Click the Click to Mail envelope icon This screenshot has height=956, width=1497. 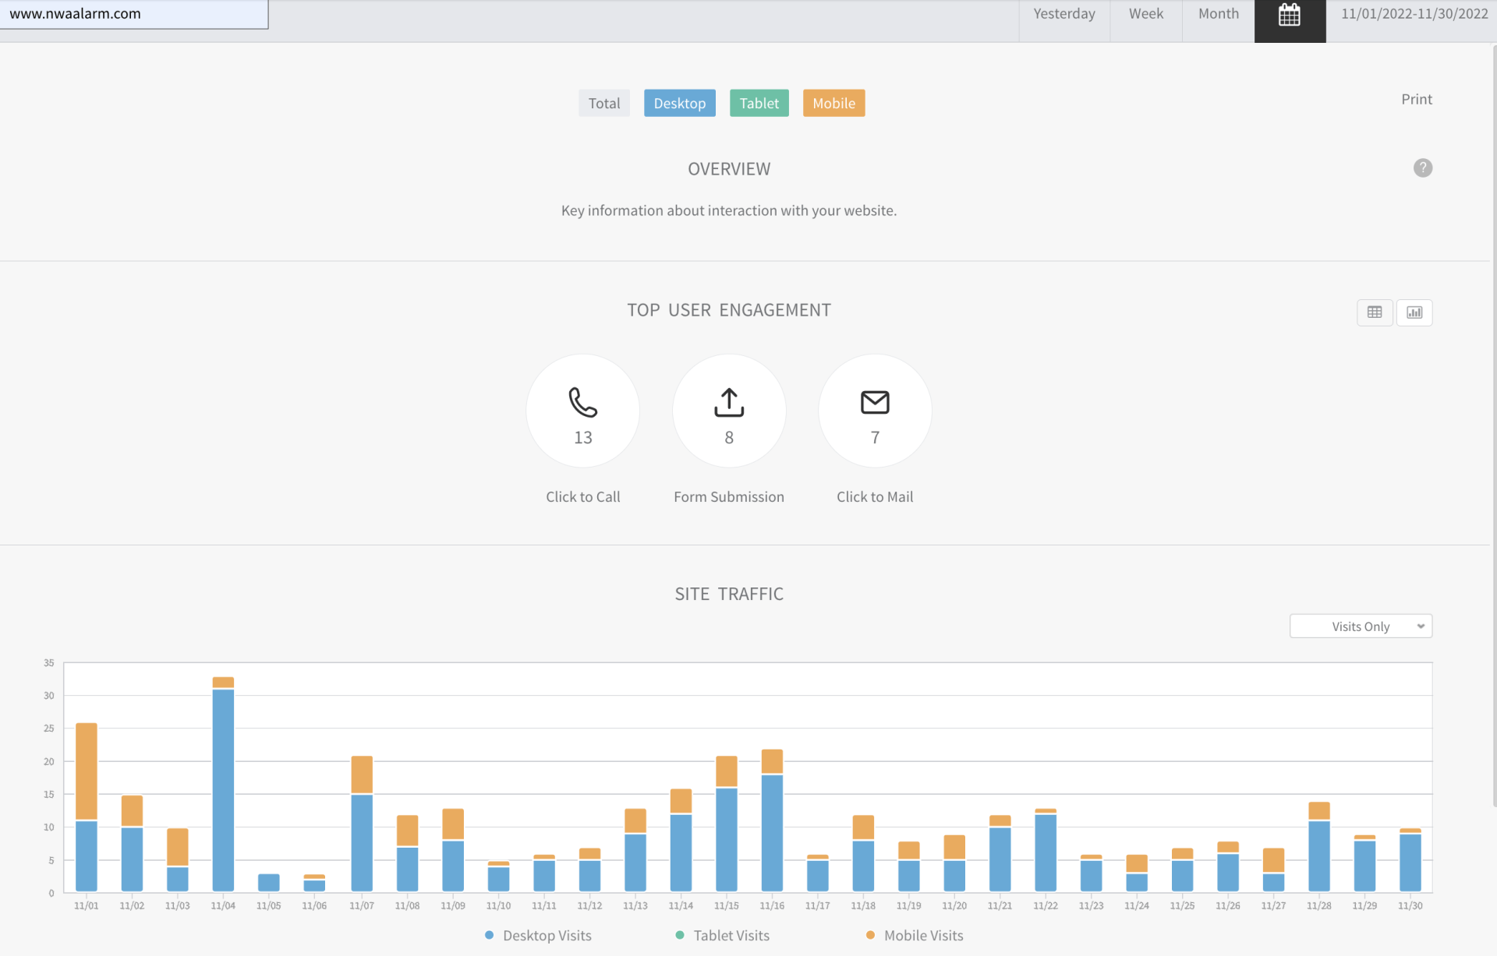pyautogui.click(x=875, y=403)
